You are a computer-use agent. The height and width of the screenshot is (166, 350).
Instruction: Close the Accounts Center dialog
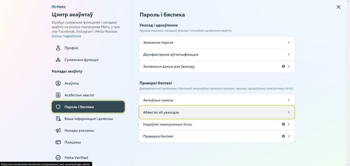(x=338, y=7)
